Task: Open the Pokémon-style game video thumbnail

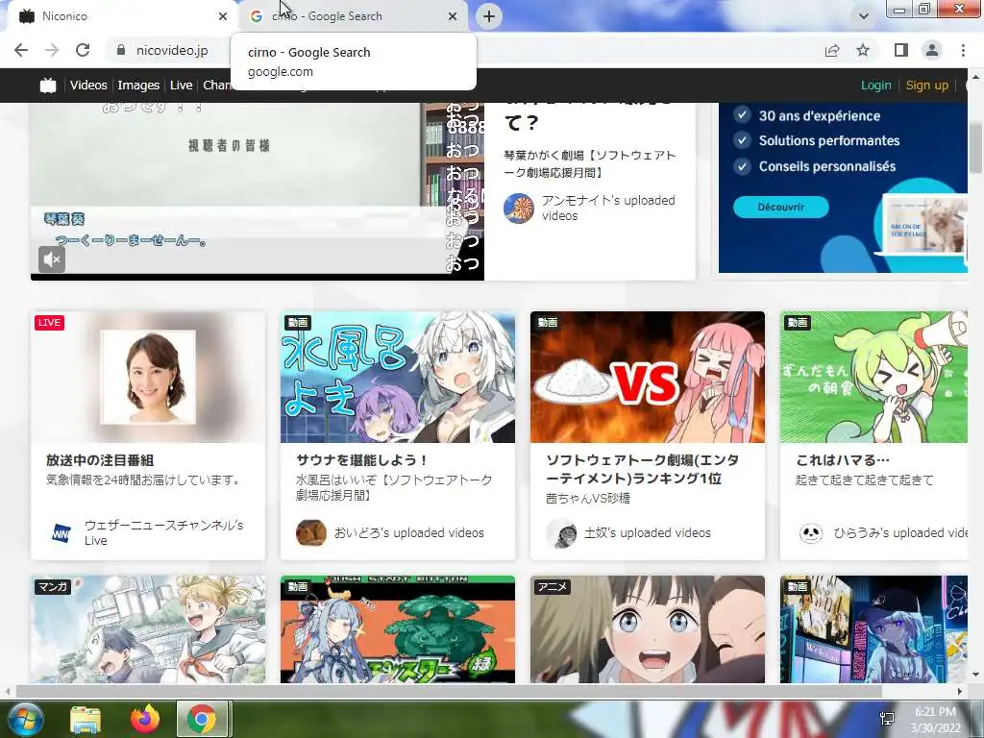Action: click(398, 629)
